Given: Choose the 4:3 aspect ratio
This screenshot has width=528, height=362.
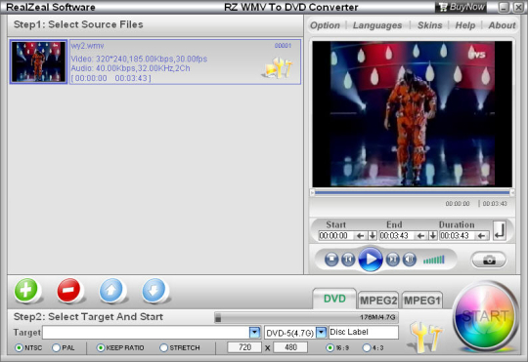Looking at the screenshot, I should 367,348.
